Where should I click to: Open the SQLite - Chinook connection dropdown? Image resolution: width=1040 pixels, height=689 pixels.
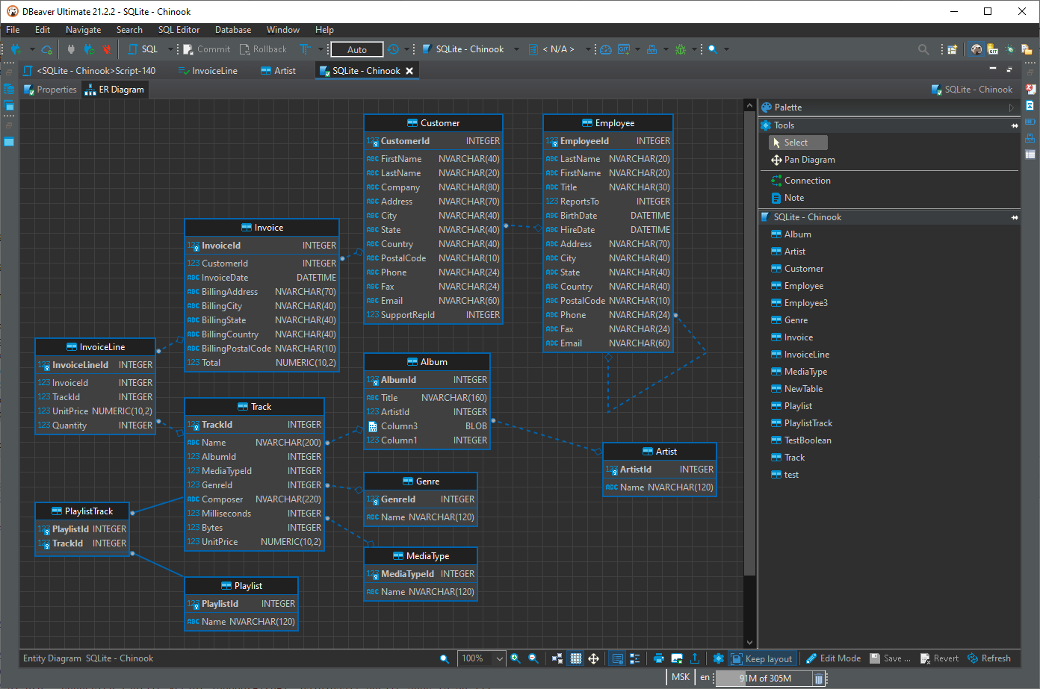pos(516,49)
